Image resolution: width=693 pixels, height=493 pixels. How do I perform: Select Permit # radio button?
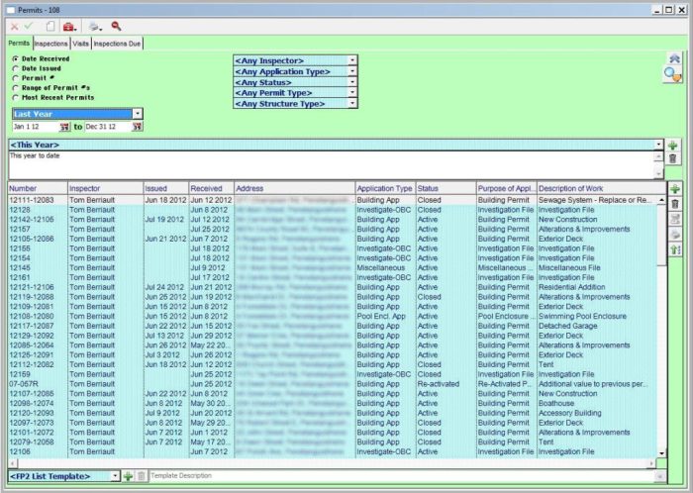16,78
